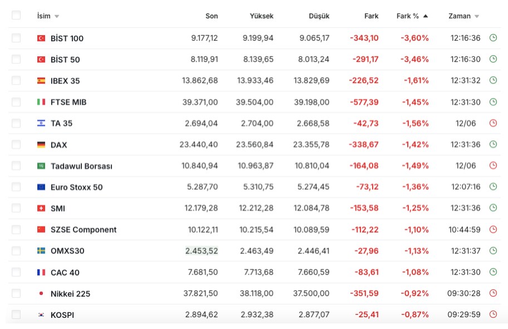Click the Korean flag next to KOSPI
Viewport: 508px width, 329px height.
tap(41, 315)
